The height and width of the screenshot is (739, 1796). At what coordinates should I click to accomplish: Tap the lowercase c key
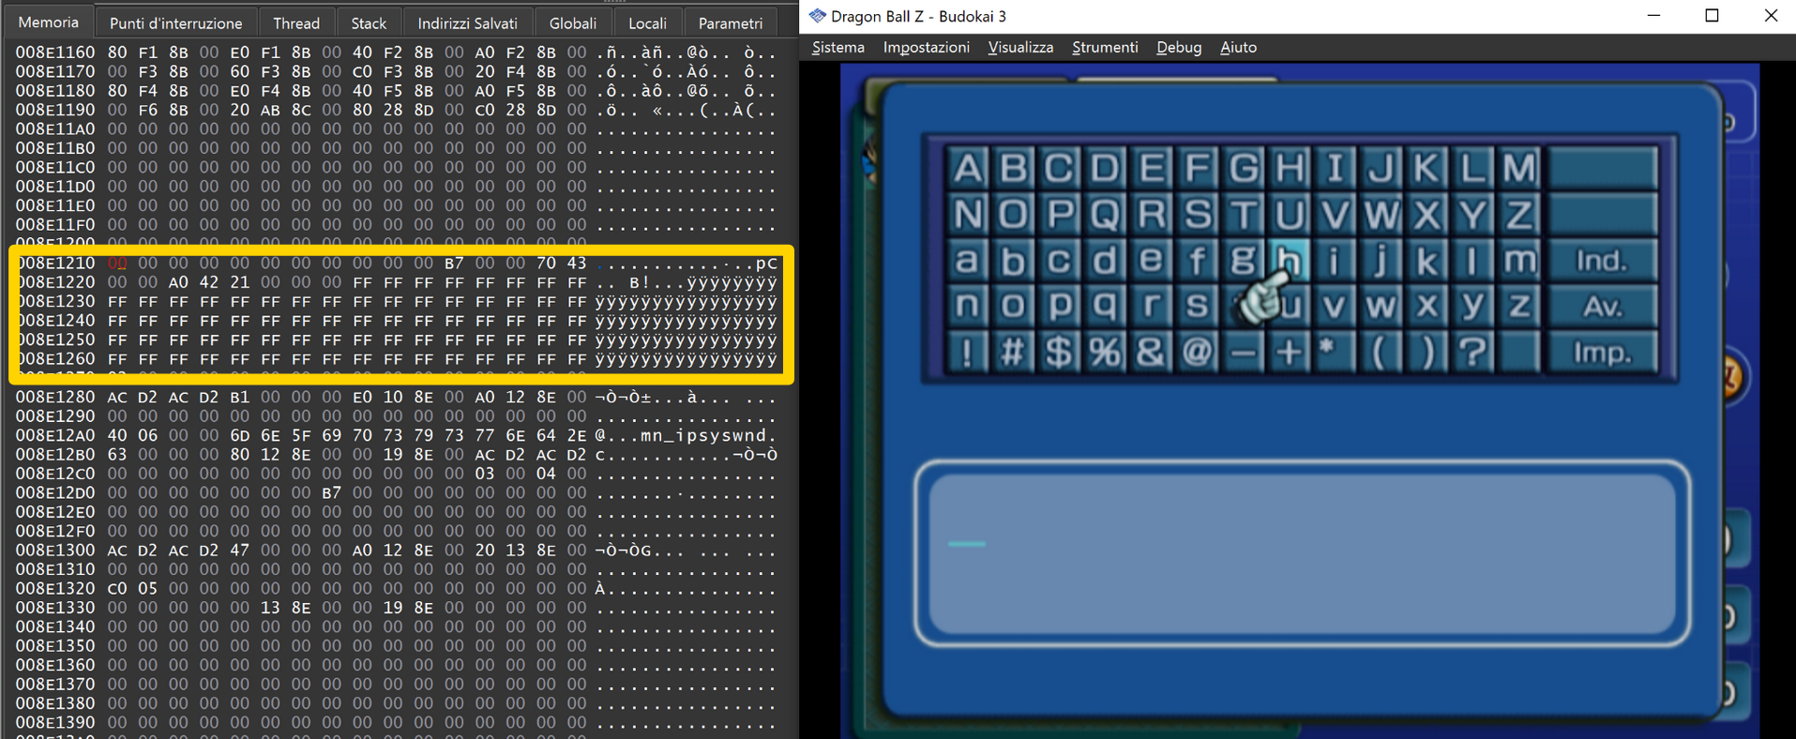coord(1059,260)
